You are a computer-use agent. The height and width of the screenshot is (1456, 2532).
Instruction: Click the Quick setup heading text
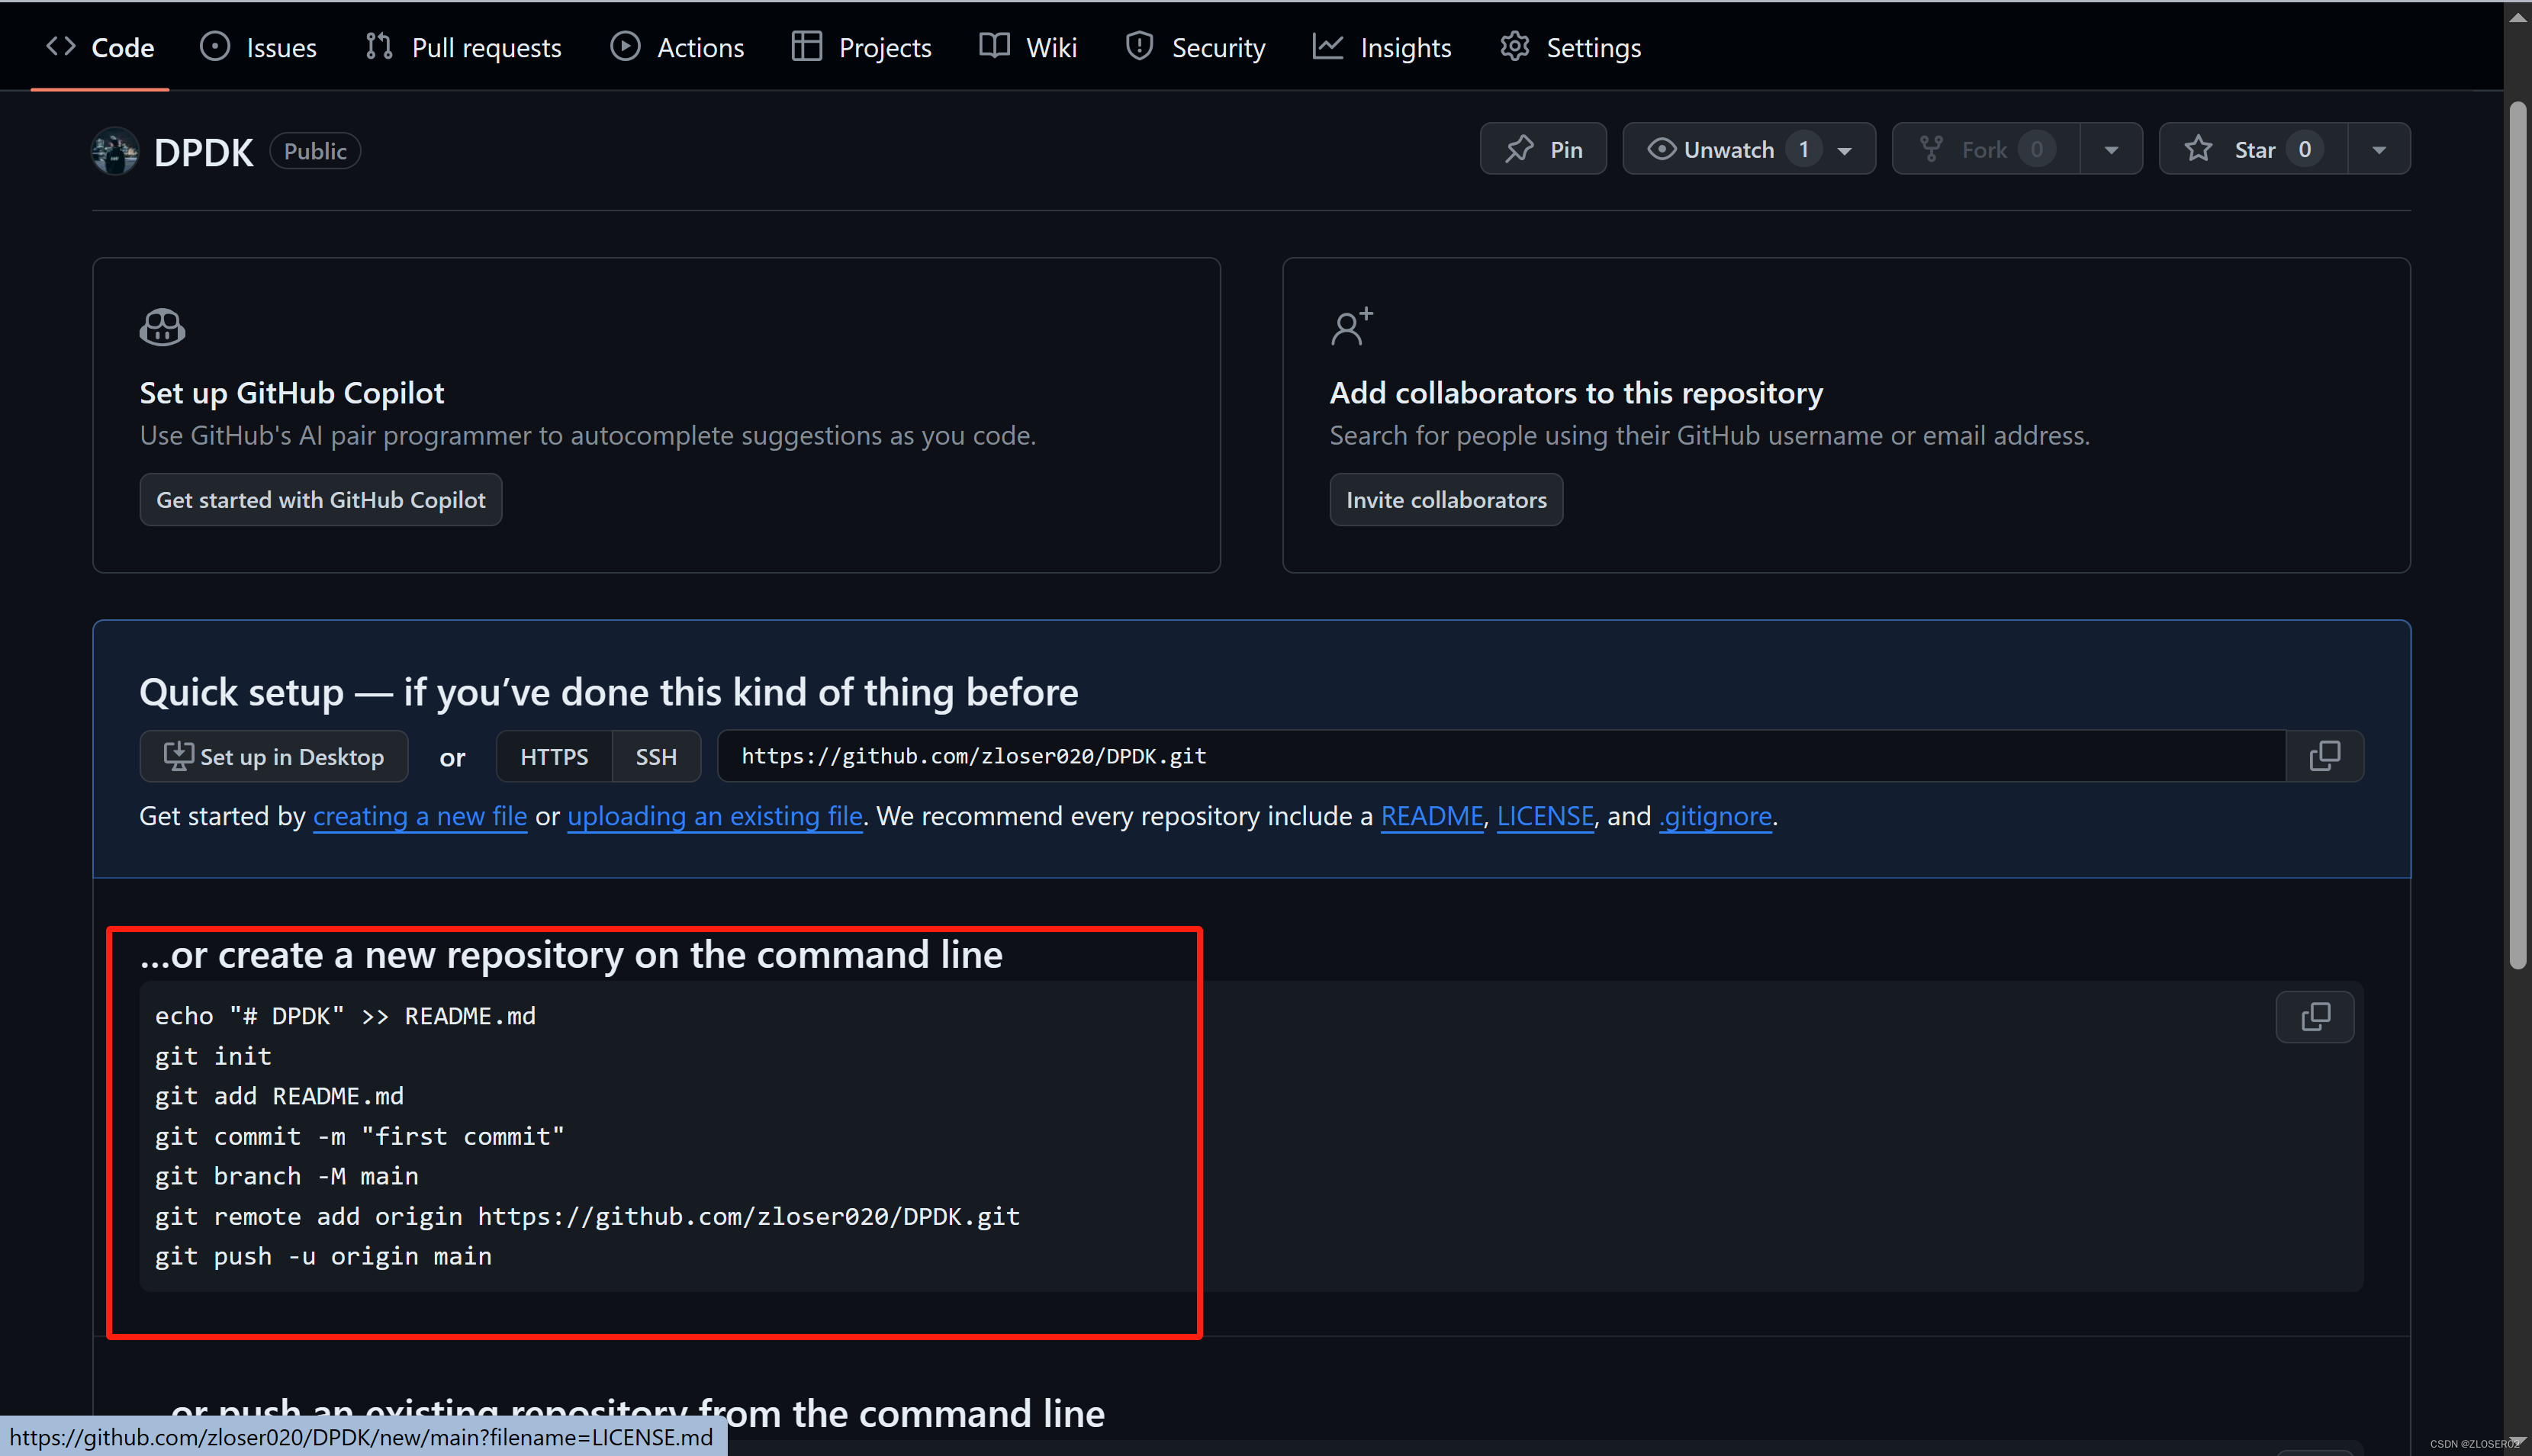608,692
